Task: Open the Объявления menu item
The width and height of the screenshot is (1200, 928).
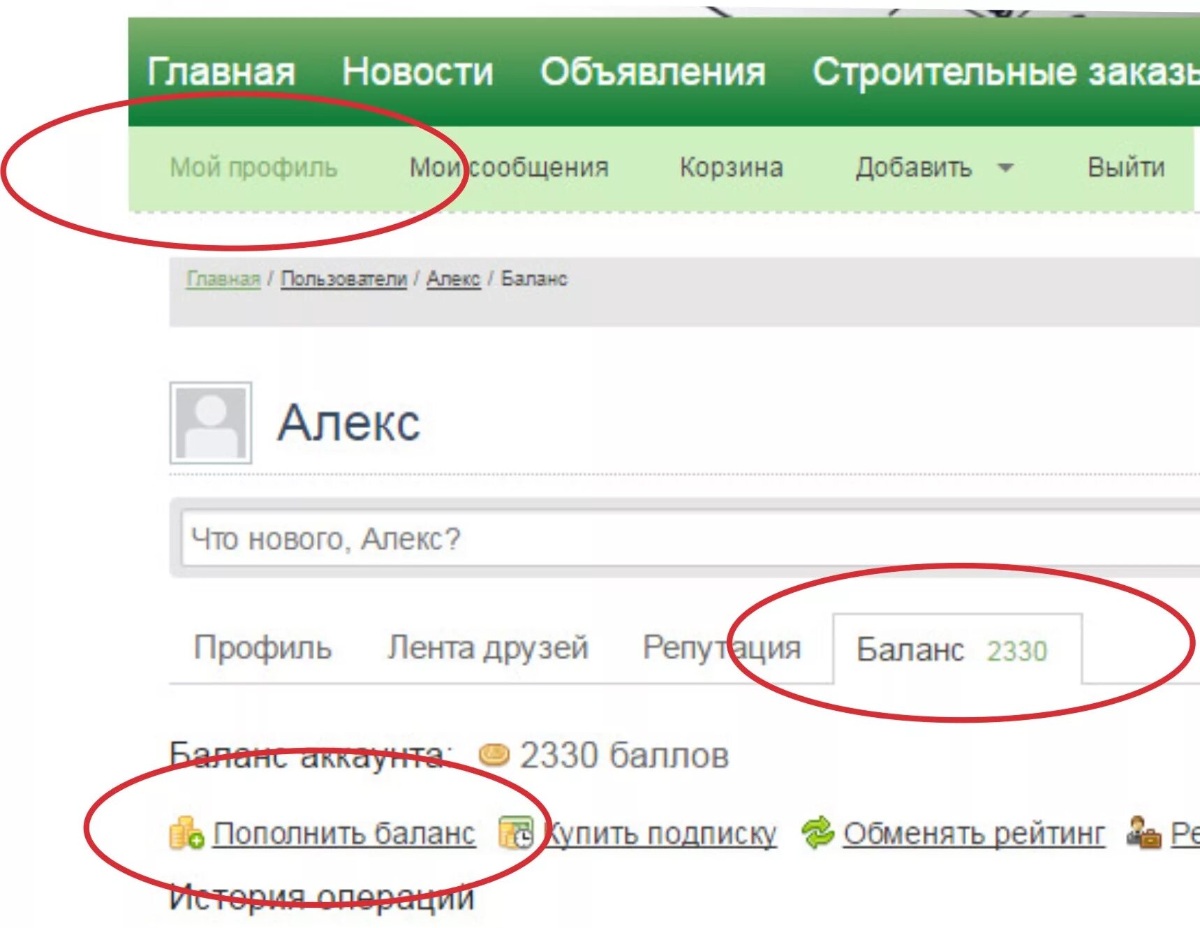Action: point(653,72)
